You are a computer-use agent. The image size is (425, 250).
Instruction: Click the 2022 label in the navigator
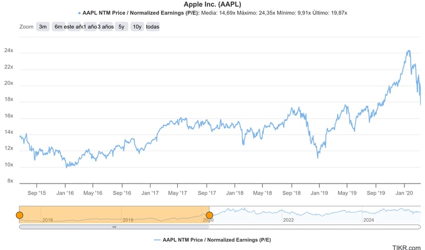(288, 220)
